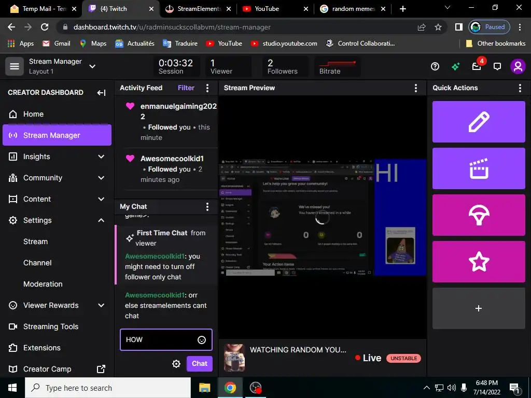Go to Home in dashboard sidebar

click(x=57, y=114)
